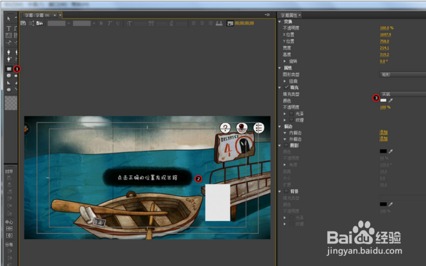The image size is (426, 266).
Task: Open the Templates icon in title toolbar
Action: [40, 23]
